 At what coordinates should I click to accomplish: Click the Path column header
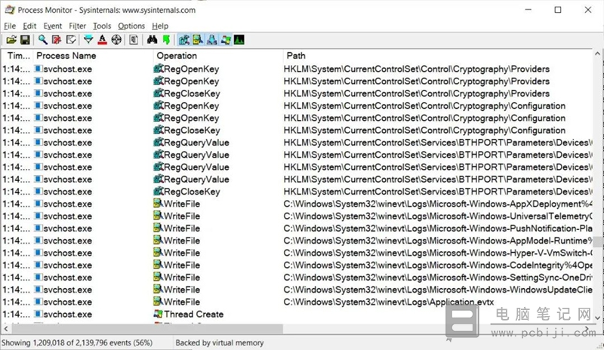pos(438,56)
